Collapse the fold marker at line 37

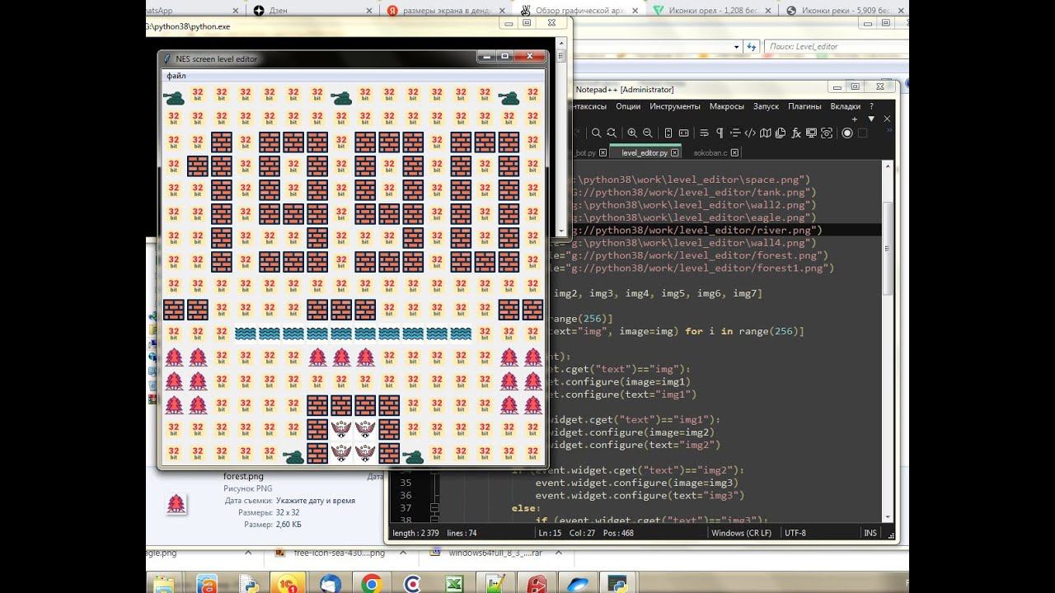(434, 508)
